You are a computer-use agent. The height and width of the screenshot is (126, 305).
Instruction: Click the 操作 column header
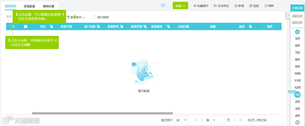tap(270, 26)
